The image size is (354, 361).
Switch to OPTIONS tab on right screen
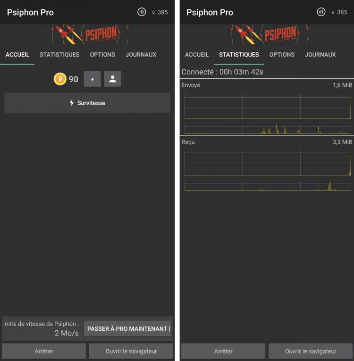(x=282, y=55)
